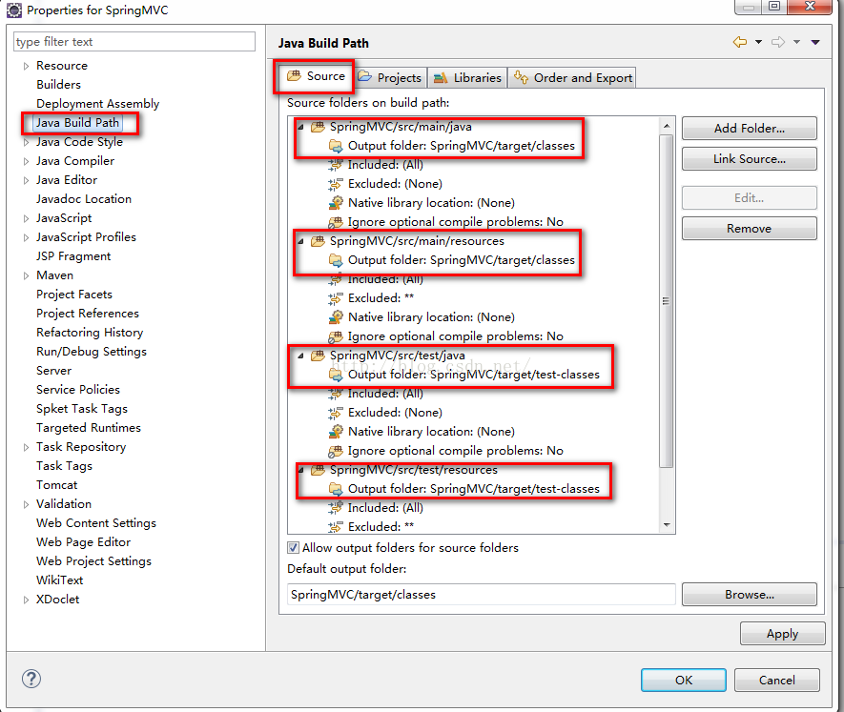
Task: Click the forward navigation arrow
Action: 778,42
